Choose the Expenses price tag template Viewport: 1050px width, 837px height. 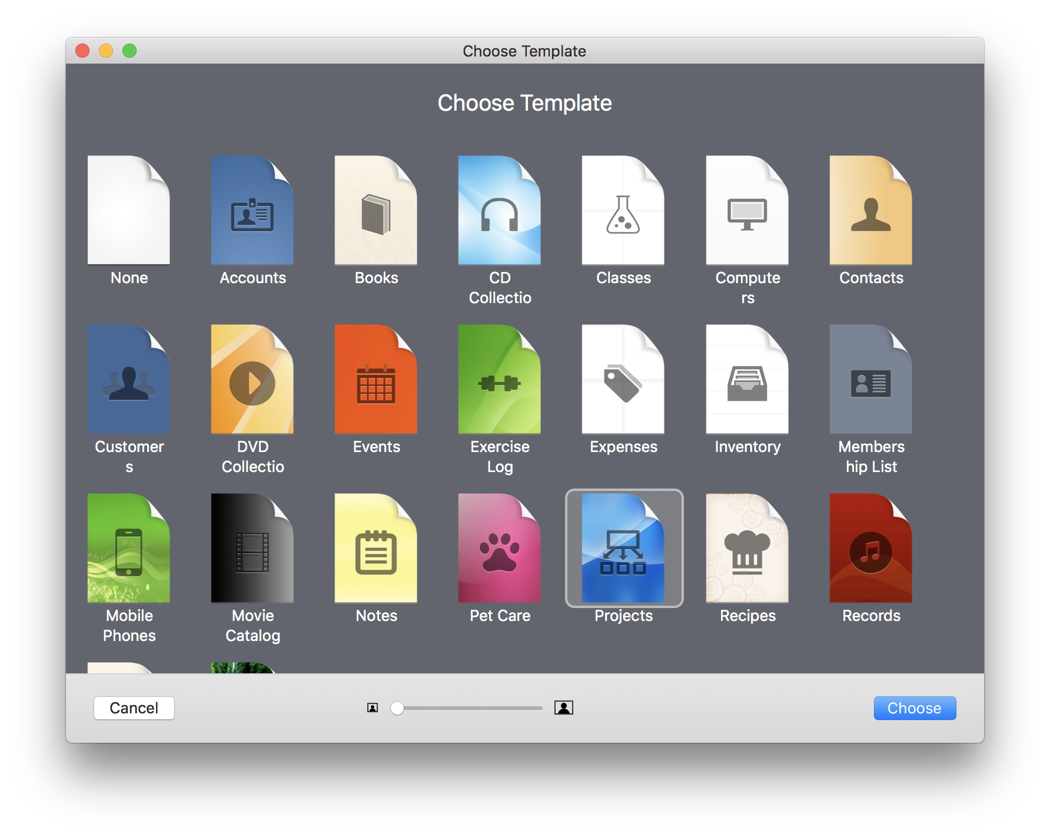pyautogui.click(x=623, y=379)
